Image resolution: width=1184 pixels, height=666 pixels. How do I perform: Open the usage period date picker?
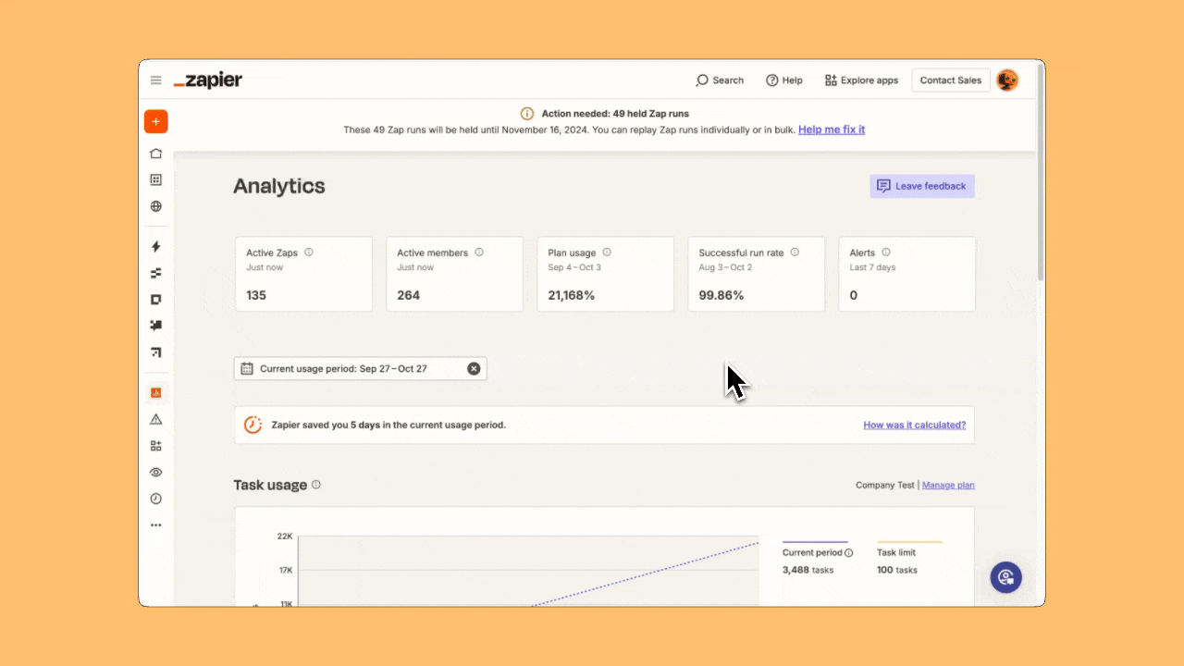coord(361,368)
